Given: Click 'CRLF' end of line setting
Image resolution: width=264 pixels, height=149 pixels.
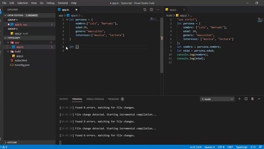Looking at the screenshot, I should (230, 147).
